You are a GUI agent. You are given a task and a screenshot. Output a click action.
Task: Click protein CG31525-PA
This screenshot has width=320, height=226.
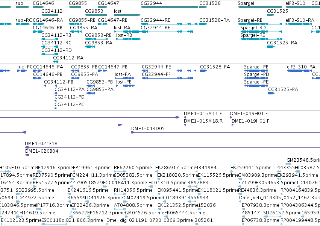tap(271, 93)
